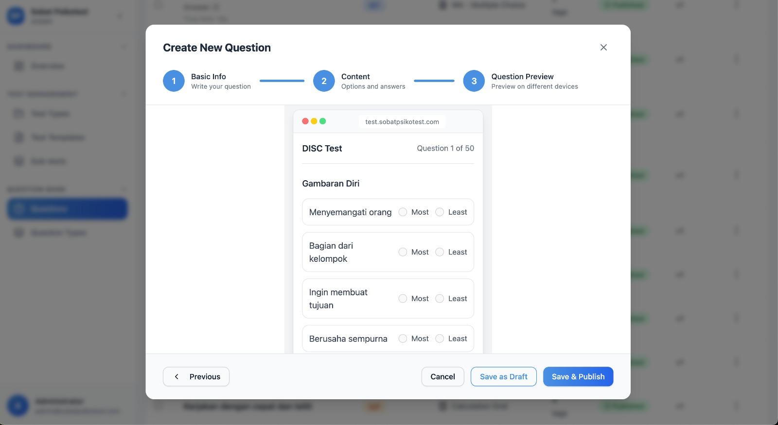Click the green dot in preview browser
Screen dimensions: 778x425
click(323, 121)
